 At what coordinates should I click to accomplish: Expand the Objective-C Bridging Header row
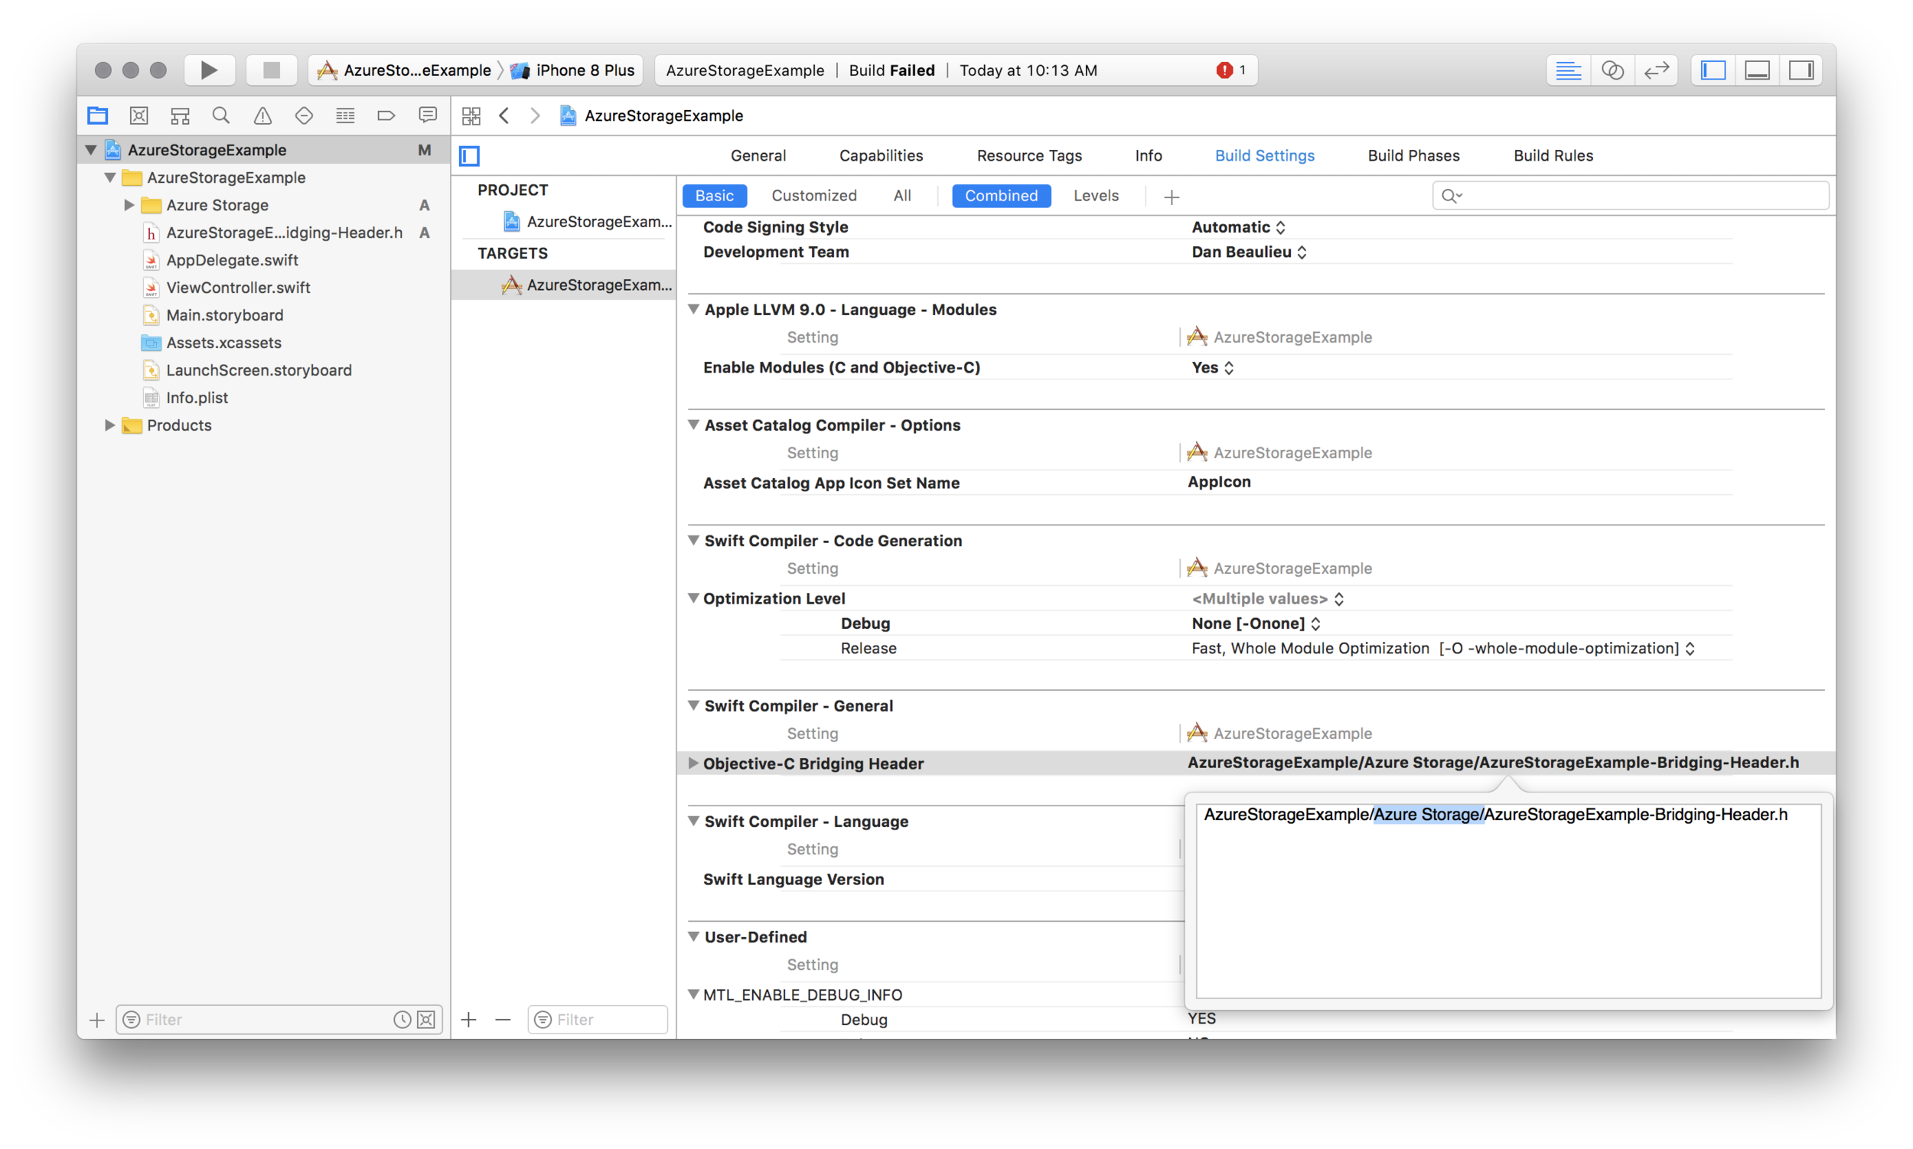pos(693,763)
